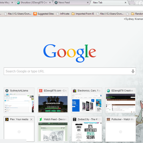Close the Shoutbox EDawg878 tab
This screenshot has height=143, width=143.
coord(50,2)
